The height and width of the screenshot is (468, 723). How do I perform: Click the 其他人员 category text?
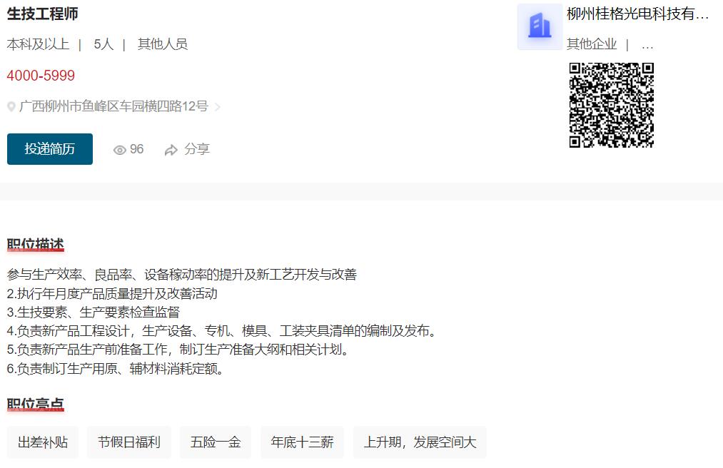pyautogui.click(x=163, y=44)
